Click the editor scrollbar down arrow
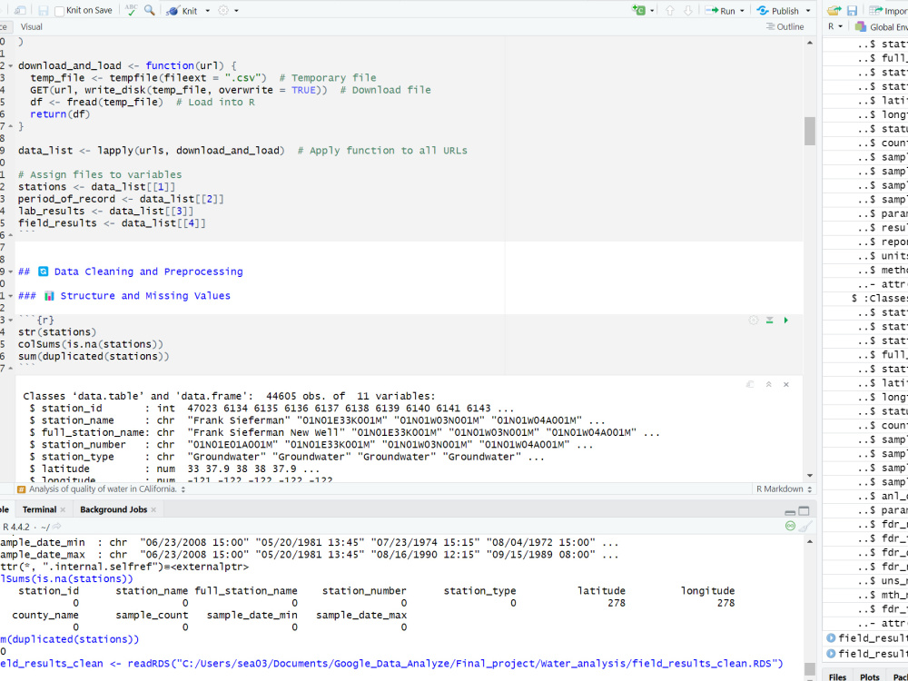 810,476
